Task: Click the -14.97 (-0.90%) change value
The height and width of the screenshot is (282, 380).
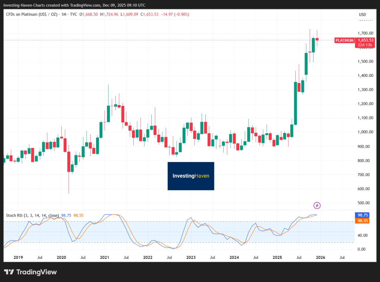Action: tap(175, 15)
